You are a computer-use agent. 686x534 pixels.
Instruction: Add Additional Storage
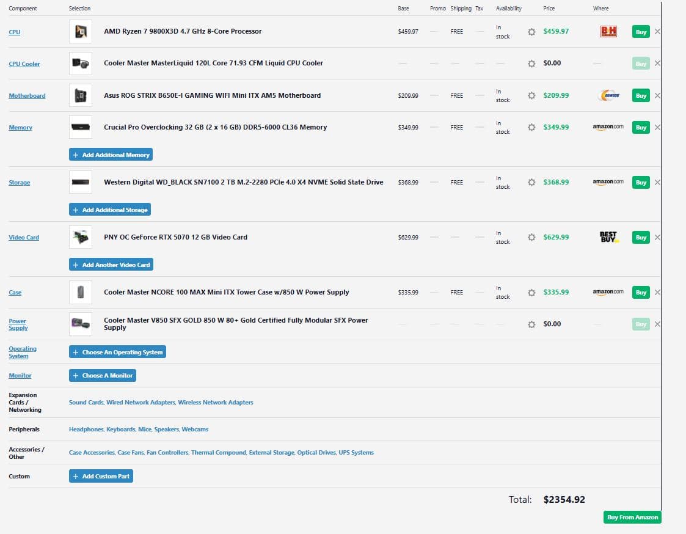click(110, 210)
